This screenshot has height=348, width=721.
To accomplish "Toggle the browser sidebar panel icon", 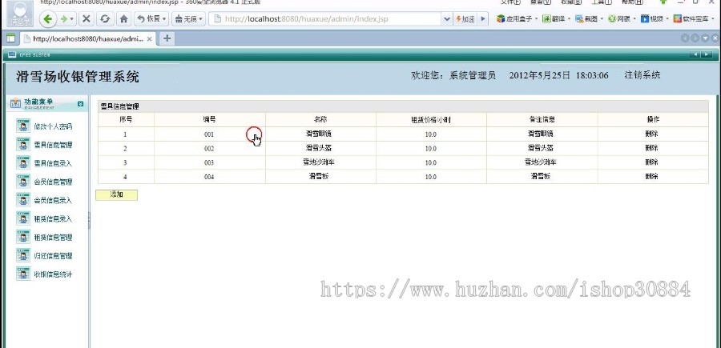I will click(10, 38).
